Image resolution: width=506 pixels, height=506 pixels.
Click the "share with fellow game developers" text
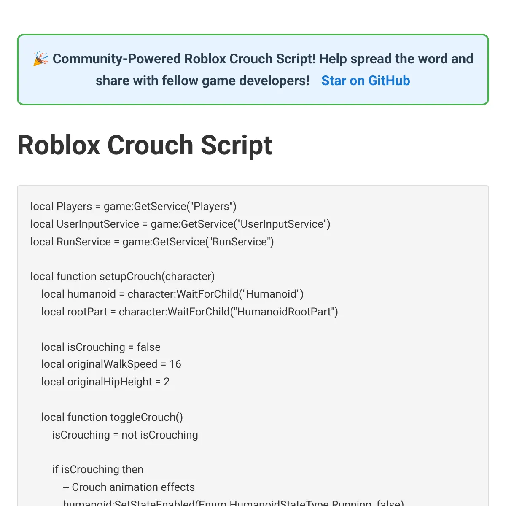[x=202, y=81]
